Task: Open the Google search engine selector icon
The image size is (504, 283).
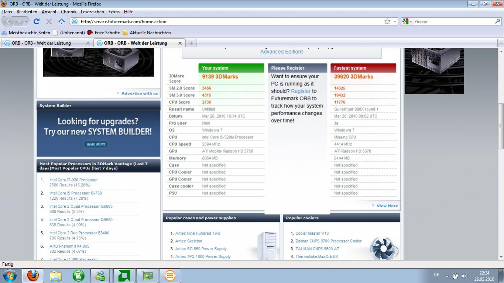Action: 407,21
